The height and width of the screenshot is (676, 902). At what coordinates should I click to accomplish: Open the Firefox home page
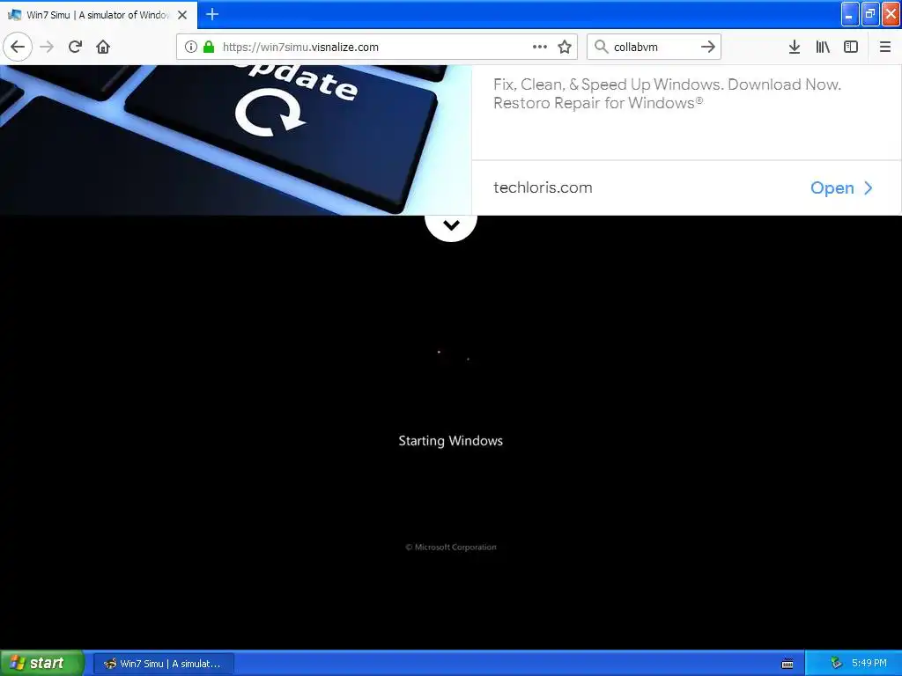tap(103, 47)
